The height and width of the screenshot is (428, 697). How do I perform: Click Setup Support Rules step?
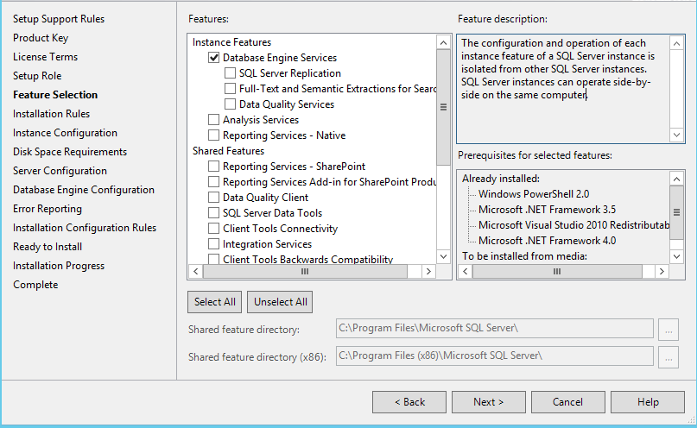pyautogui.click(x=59, y=19)
